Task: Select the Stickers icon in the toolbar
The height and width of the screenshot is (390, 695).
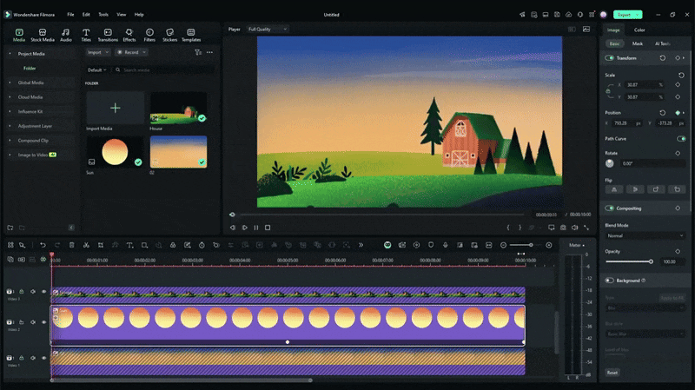Action: [x=169, y=35]
